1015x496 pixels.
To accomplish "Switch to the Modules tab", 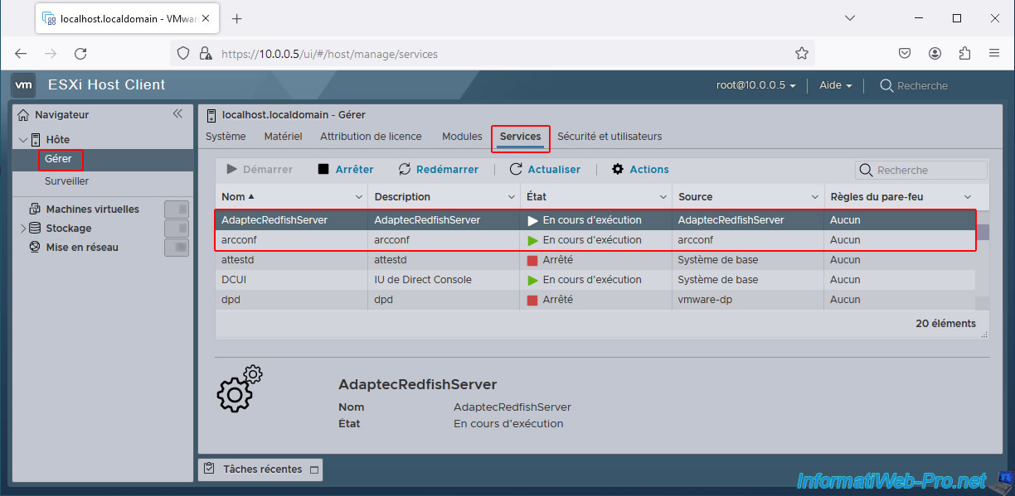I will [x=462, y=137].
